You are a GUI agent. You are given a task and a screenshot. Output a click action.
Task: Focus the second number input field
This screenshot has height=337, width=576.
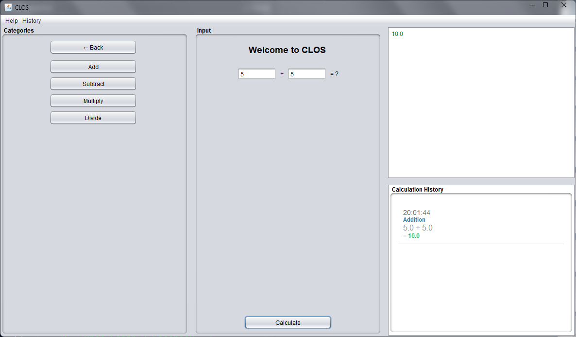pos(306,74)
